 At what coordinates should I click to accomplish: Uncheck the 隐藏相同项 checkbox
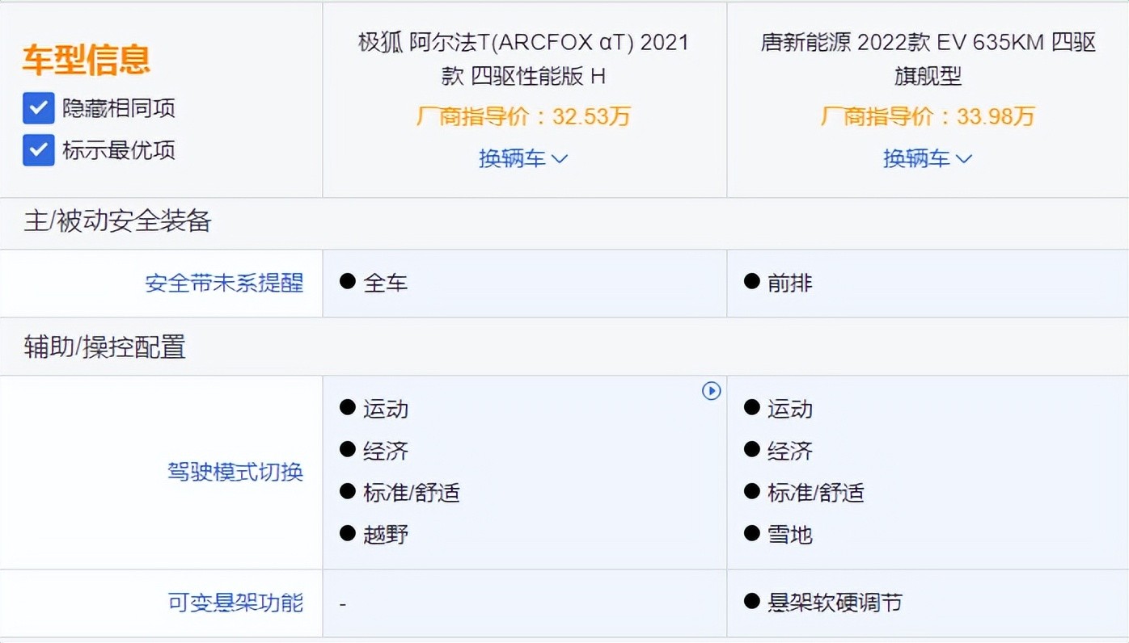(x=39, y=108)
